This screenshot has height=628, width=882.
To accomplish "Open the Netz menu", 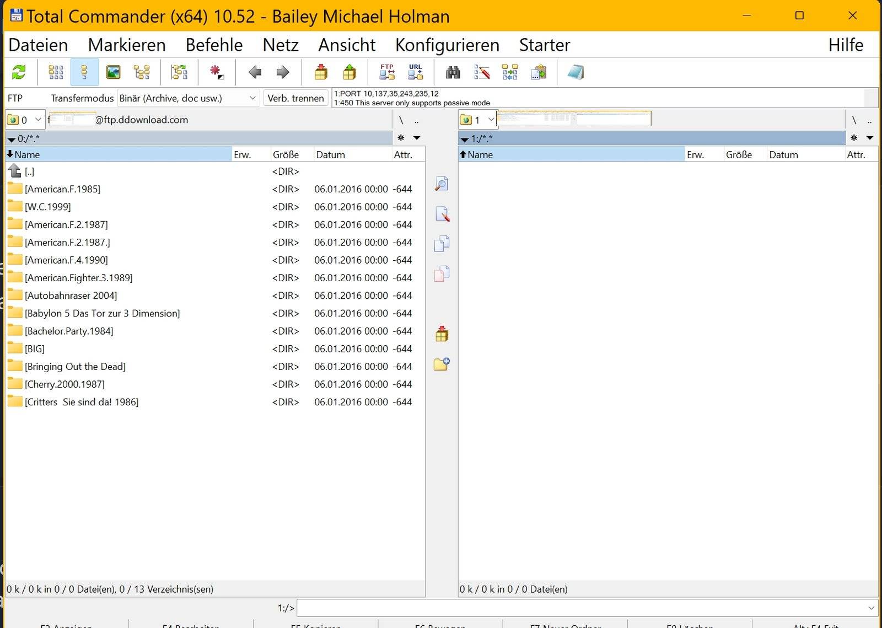I will [x=281, y=45].
